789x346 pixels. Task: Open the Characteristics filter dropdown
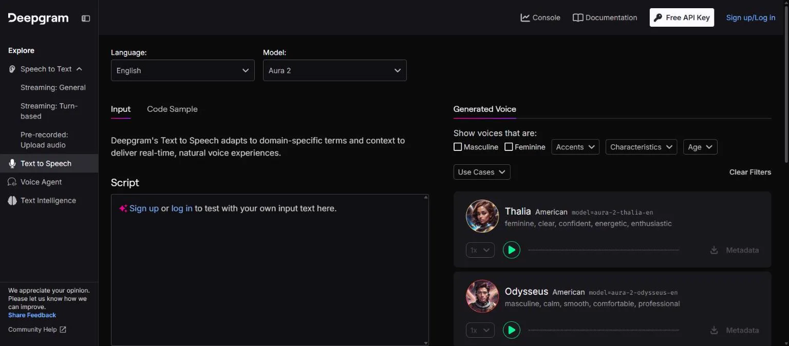[641, 147]
